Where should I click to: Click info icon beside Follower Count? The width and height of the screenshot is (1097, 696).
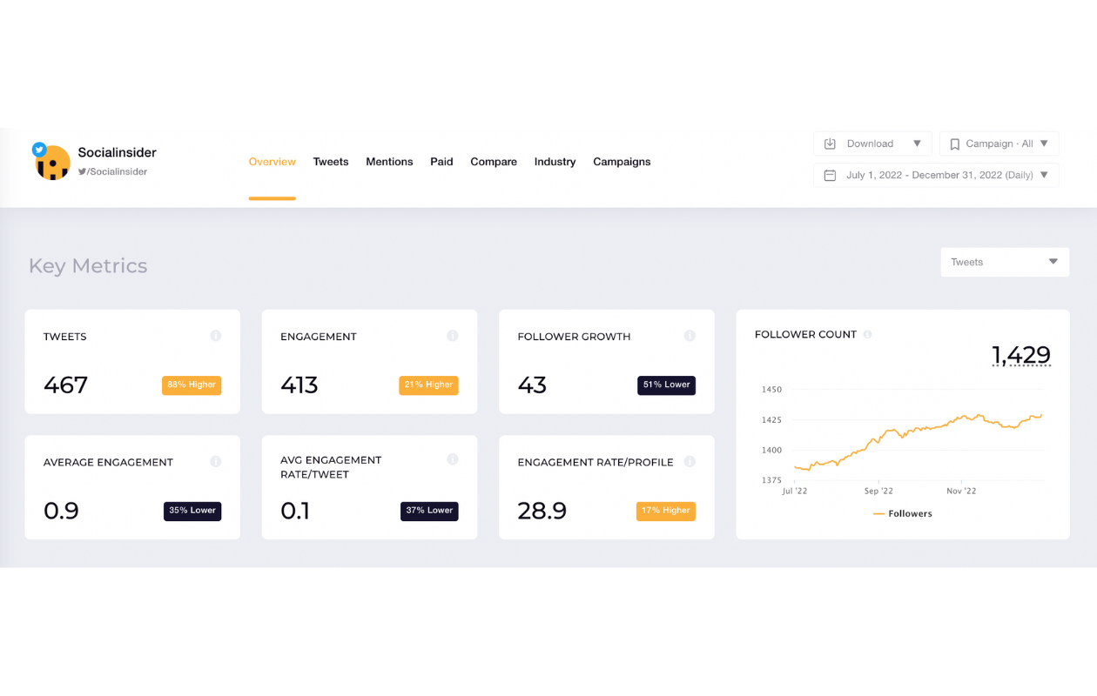[867, 334]
